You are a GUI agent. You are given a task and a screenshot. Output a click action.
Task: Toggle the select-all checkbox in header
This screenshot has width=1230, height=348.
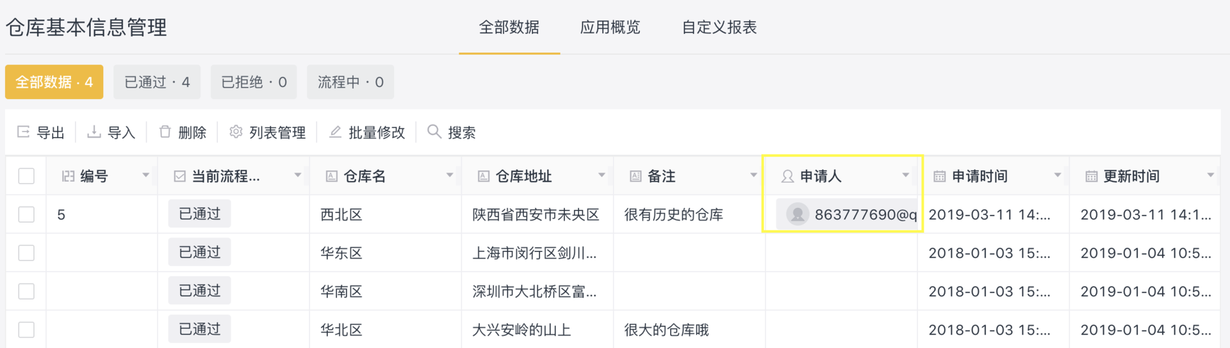coord(26,176)
